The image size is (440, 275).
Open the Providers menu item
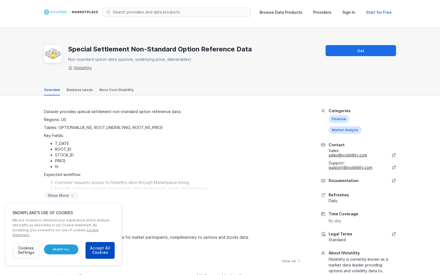pos(322,12)
